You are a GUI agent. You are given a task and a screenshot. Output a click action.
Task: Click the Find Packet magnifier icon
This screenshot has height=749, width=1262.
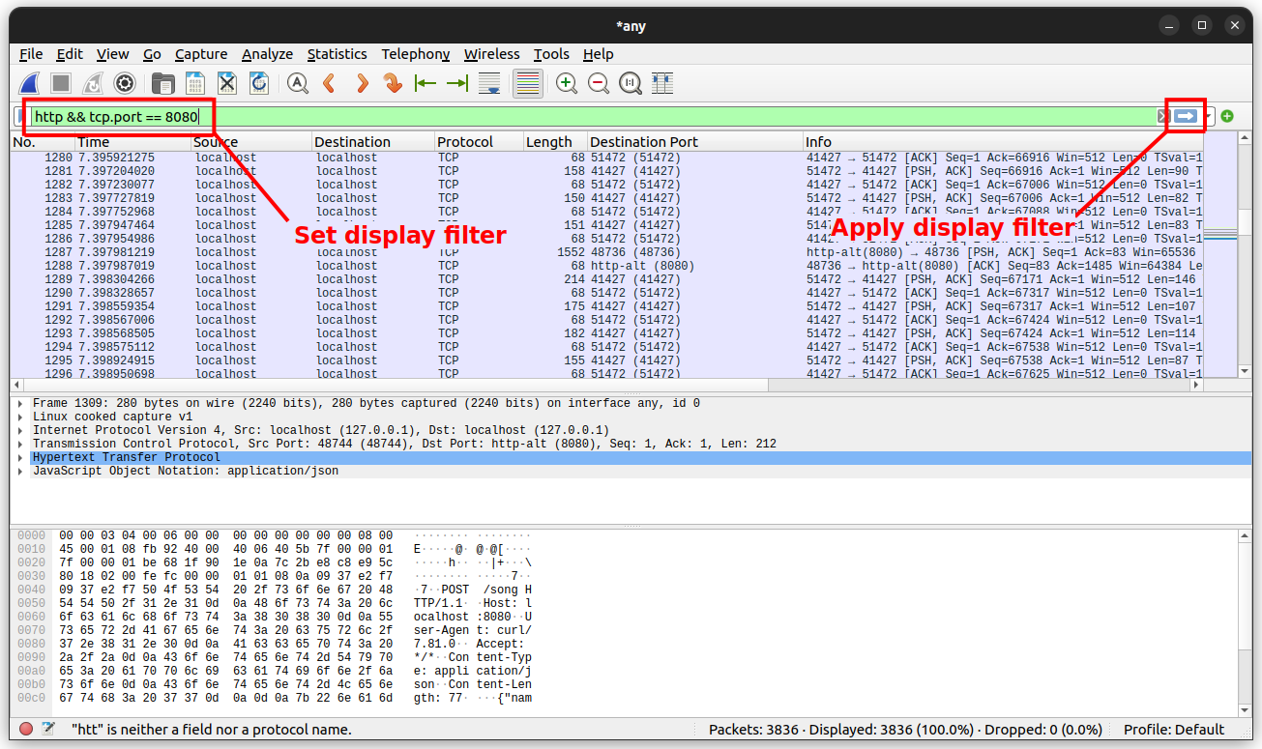pyautogui.click(x=298, y=83)
